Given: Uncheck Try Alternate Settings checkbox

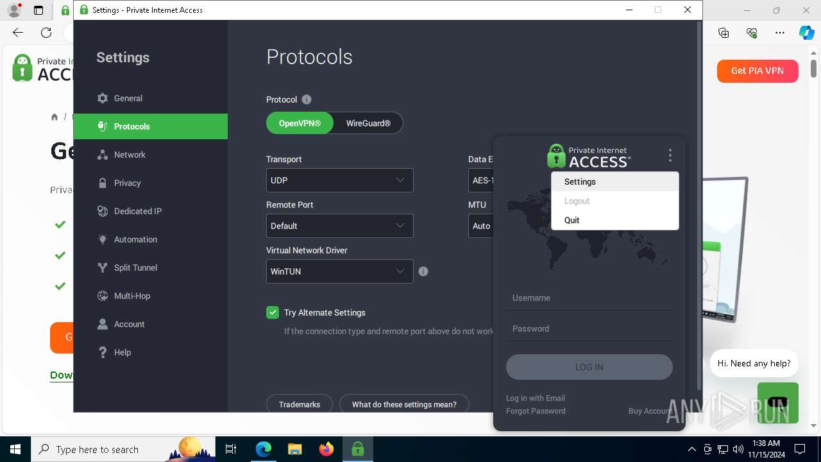Looking at the screenshot, I should click(x=273, y=312).
